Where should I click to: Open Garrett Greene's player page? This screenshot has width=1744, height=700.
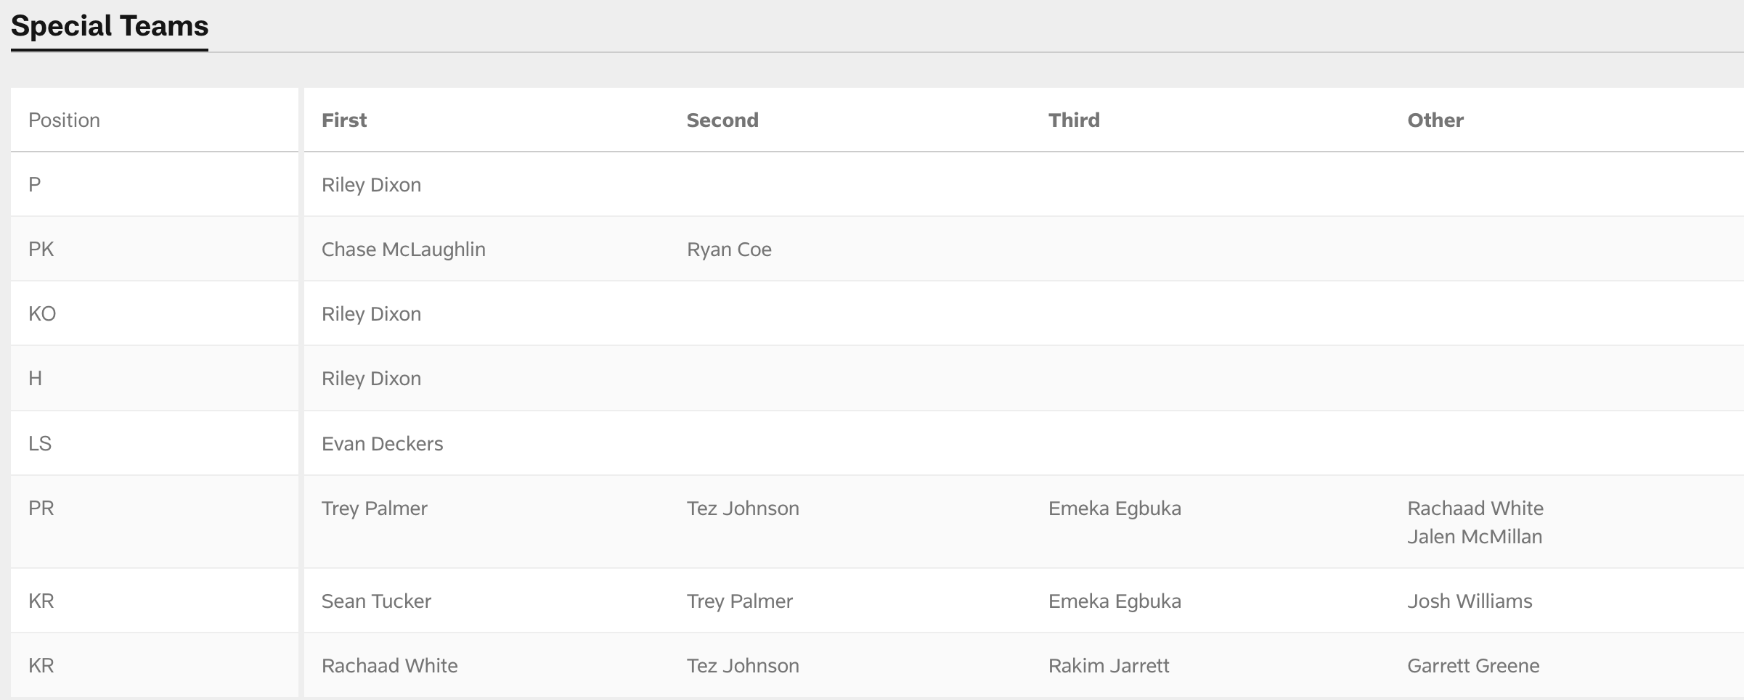pos(1473,666)
